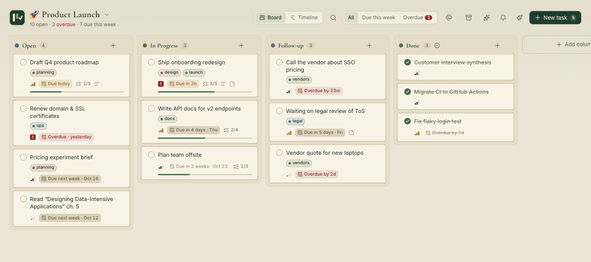Open the Due in 4 days · Thu chip
Screen dimensions: 591x262
point(194,130)
